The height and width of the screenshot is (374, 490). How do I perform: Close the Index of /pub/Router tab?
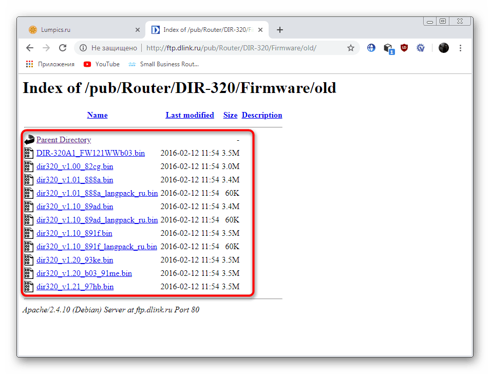260,30
